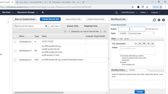Screen dimensions: 168x94
Task: Click the pin shortcut icon in AWS navbar
Action: 43,12
